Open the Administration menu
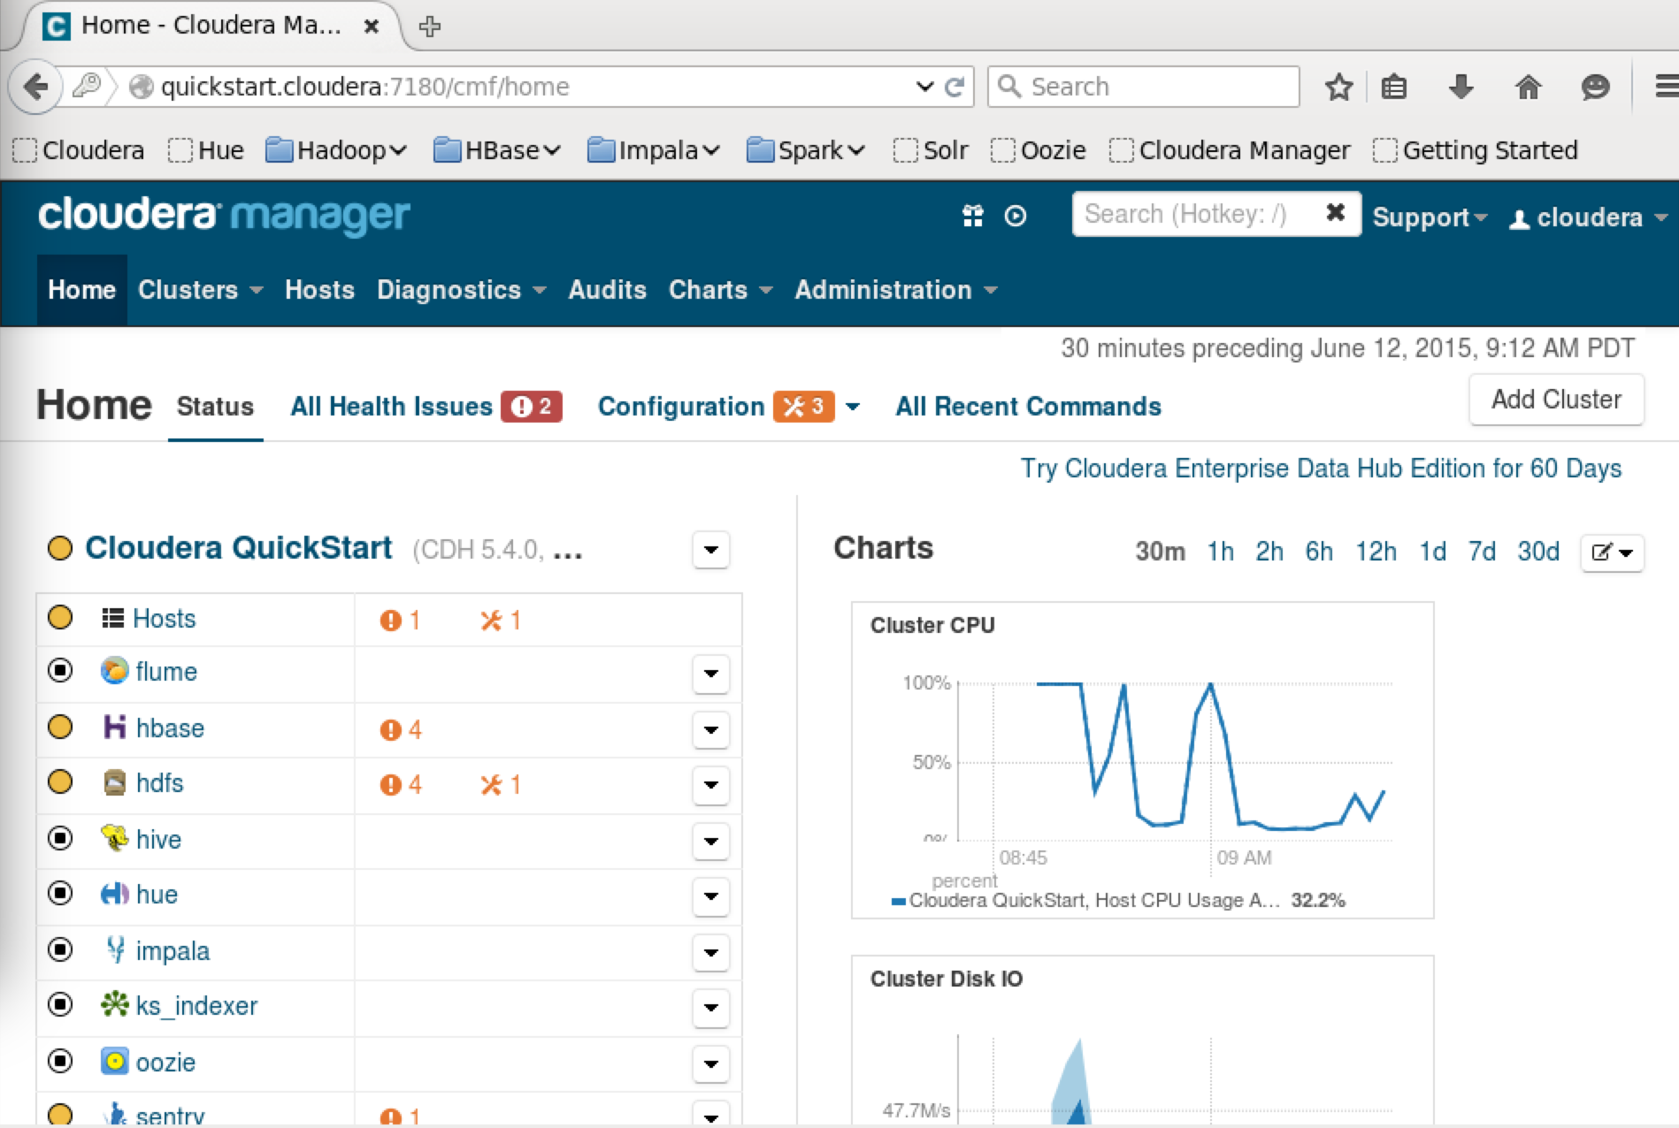 pyautogui.click(x=896, y=290)
